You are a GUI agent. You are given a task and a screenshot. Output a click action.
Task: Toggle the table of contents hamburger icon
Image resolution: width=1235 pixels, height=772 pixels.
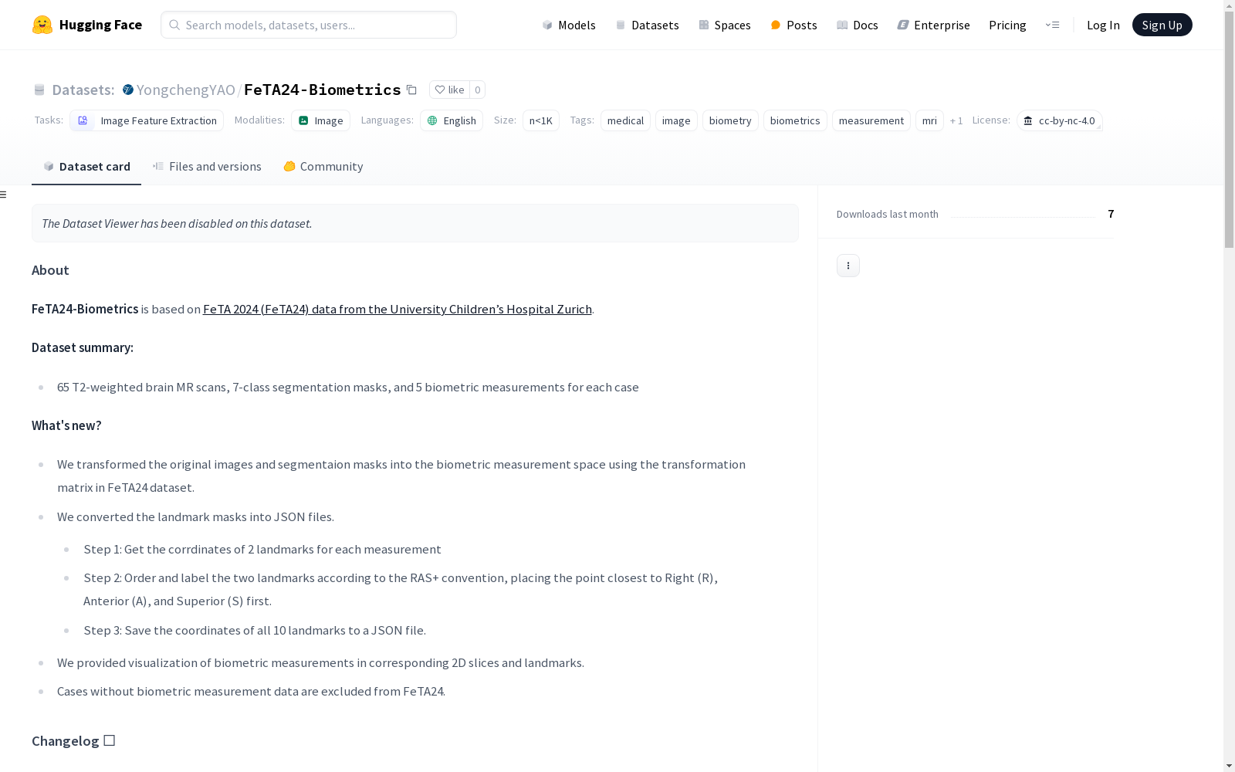tap(3, 195)
